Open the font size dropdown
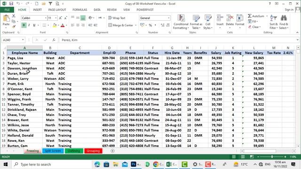 (x=56, y=18)
